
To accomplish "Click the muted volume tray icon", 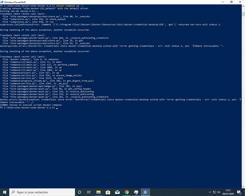I will click(219, 192).
